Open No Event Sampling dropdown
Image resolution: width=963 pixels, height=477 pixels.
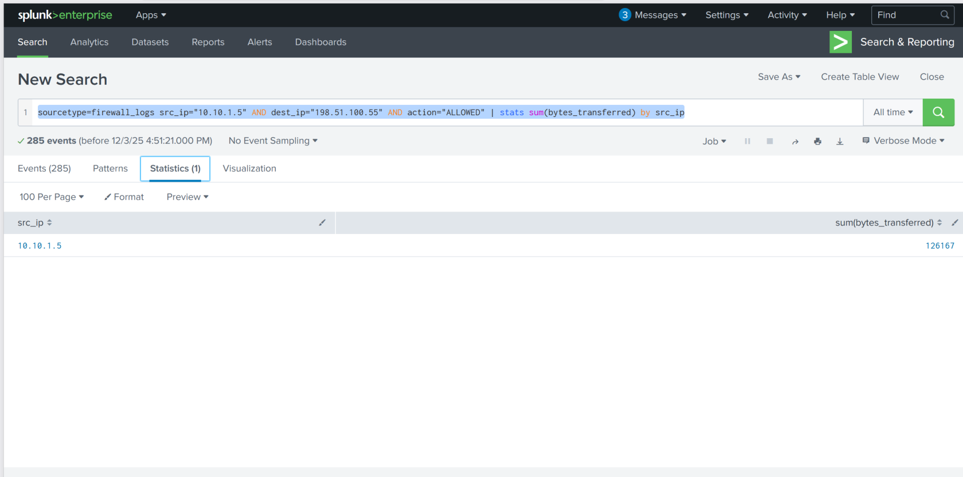click(x=273, y=140)
